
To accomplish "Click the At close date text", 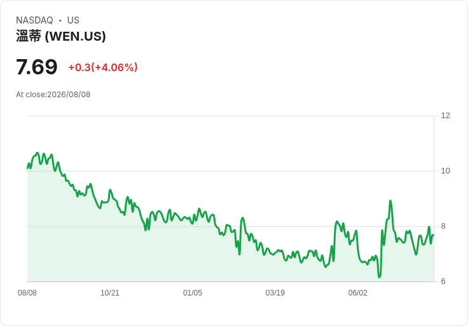I will coord(53,95).
